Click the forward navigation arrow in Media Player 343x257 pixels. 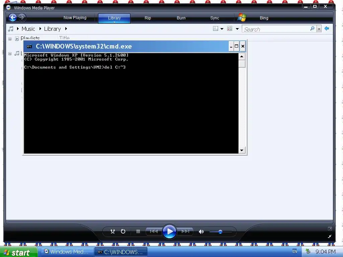click(22, 17)
